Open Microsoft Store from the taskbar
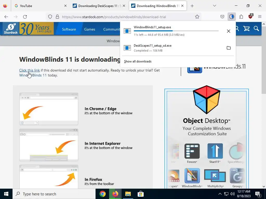 pos(141,194)
